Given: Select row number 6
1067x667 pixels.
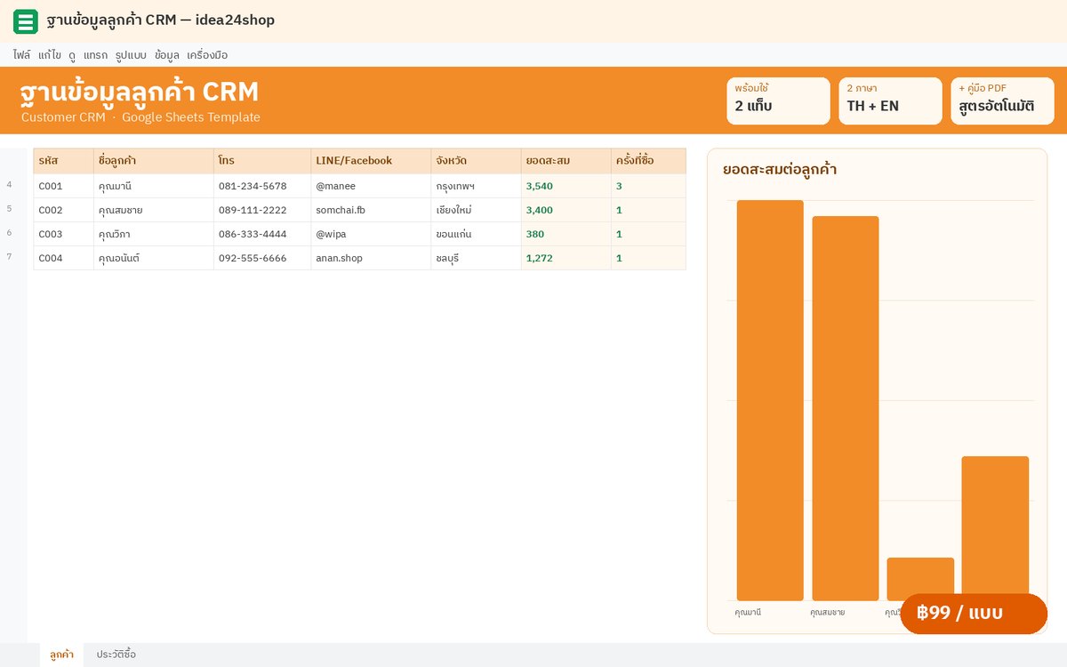Looking at the screenshot, I should (x=10, y=233).
